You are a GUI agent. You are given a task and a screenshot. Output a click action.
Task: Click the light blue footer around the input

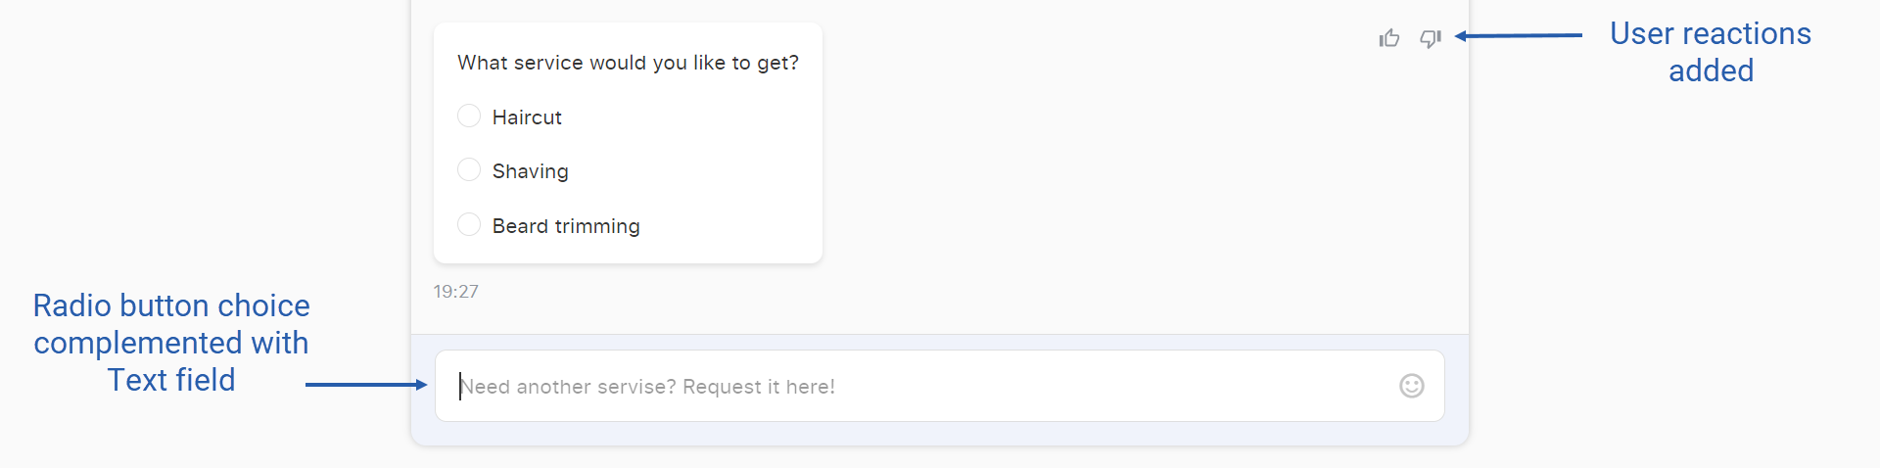[939, 432]
